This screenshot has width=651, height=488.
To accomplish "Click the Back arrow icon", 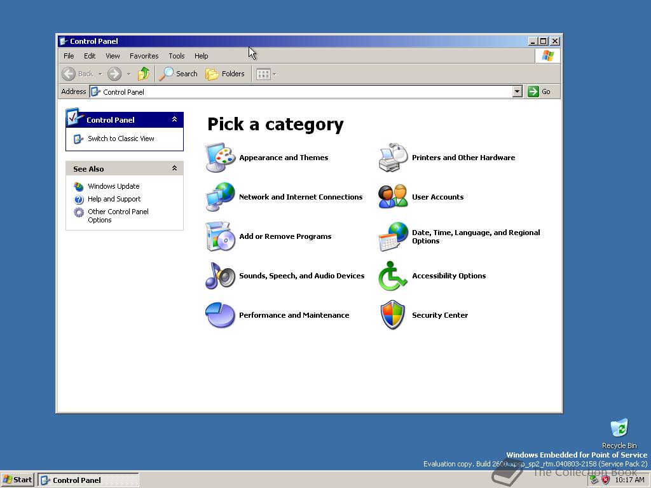I will pos(69,74).
